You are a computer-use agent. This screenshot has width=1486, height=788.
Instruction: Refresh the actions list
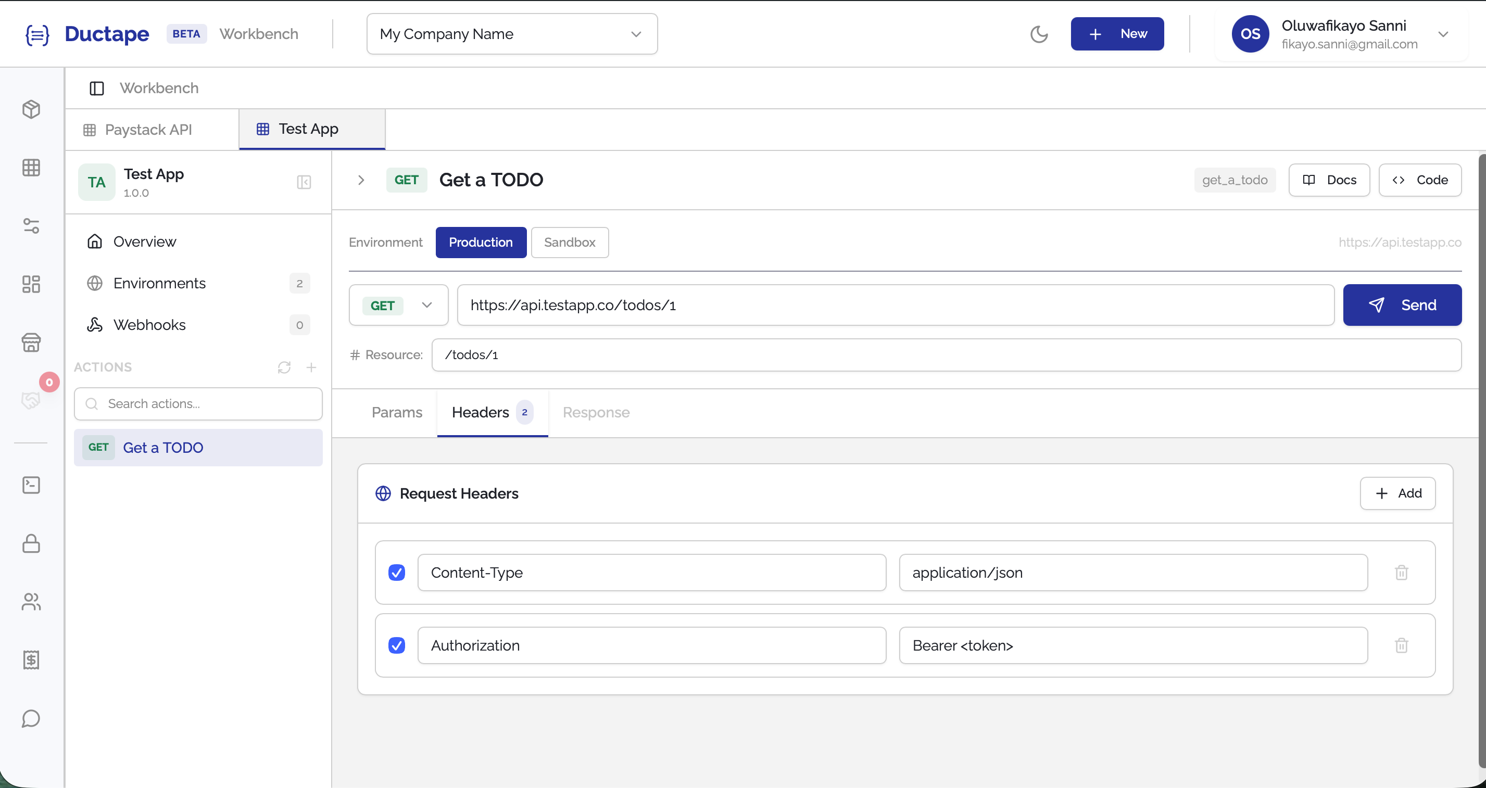(x=284, y=367)
